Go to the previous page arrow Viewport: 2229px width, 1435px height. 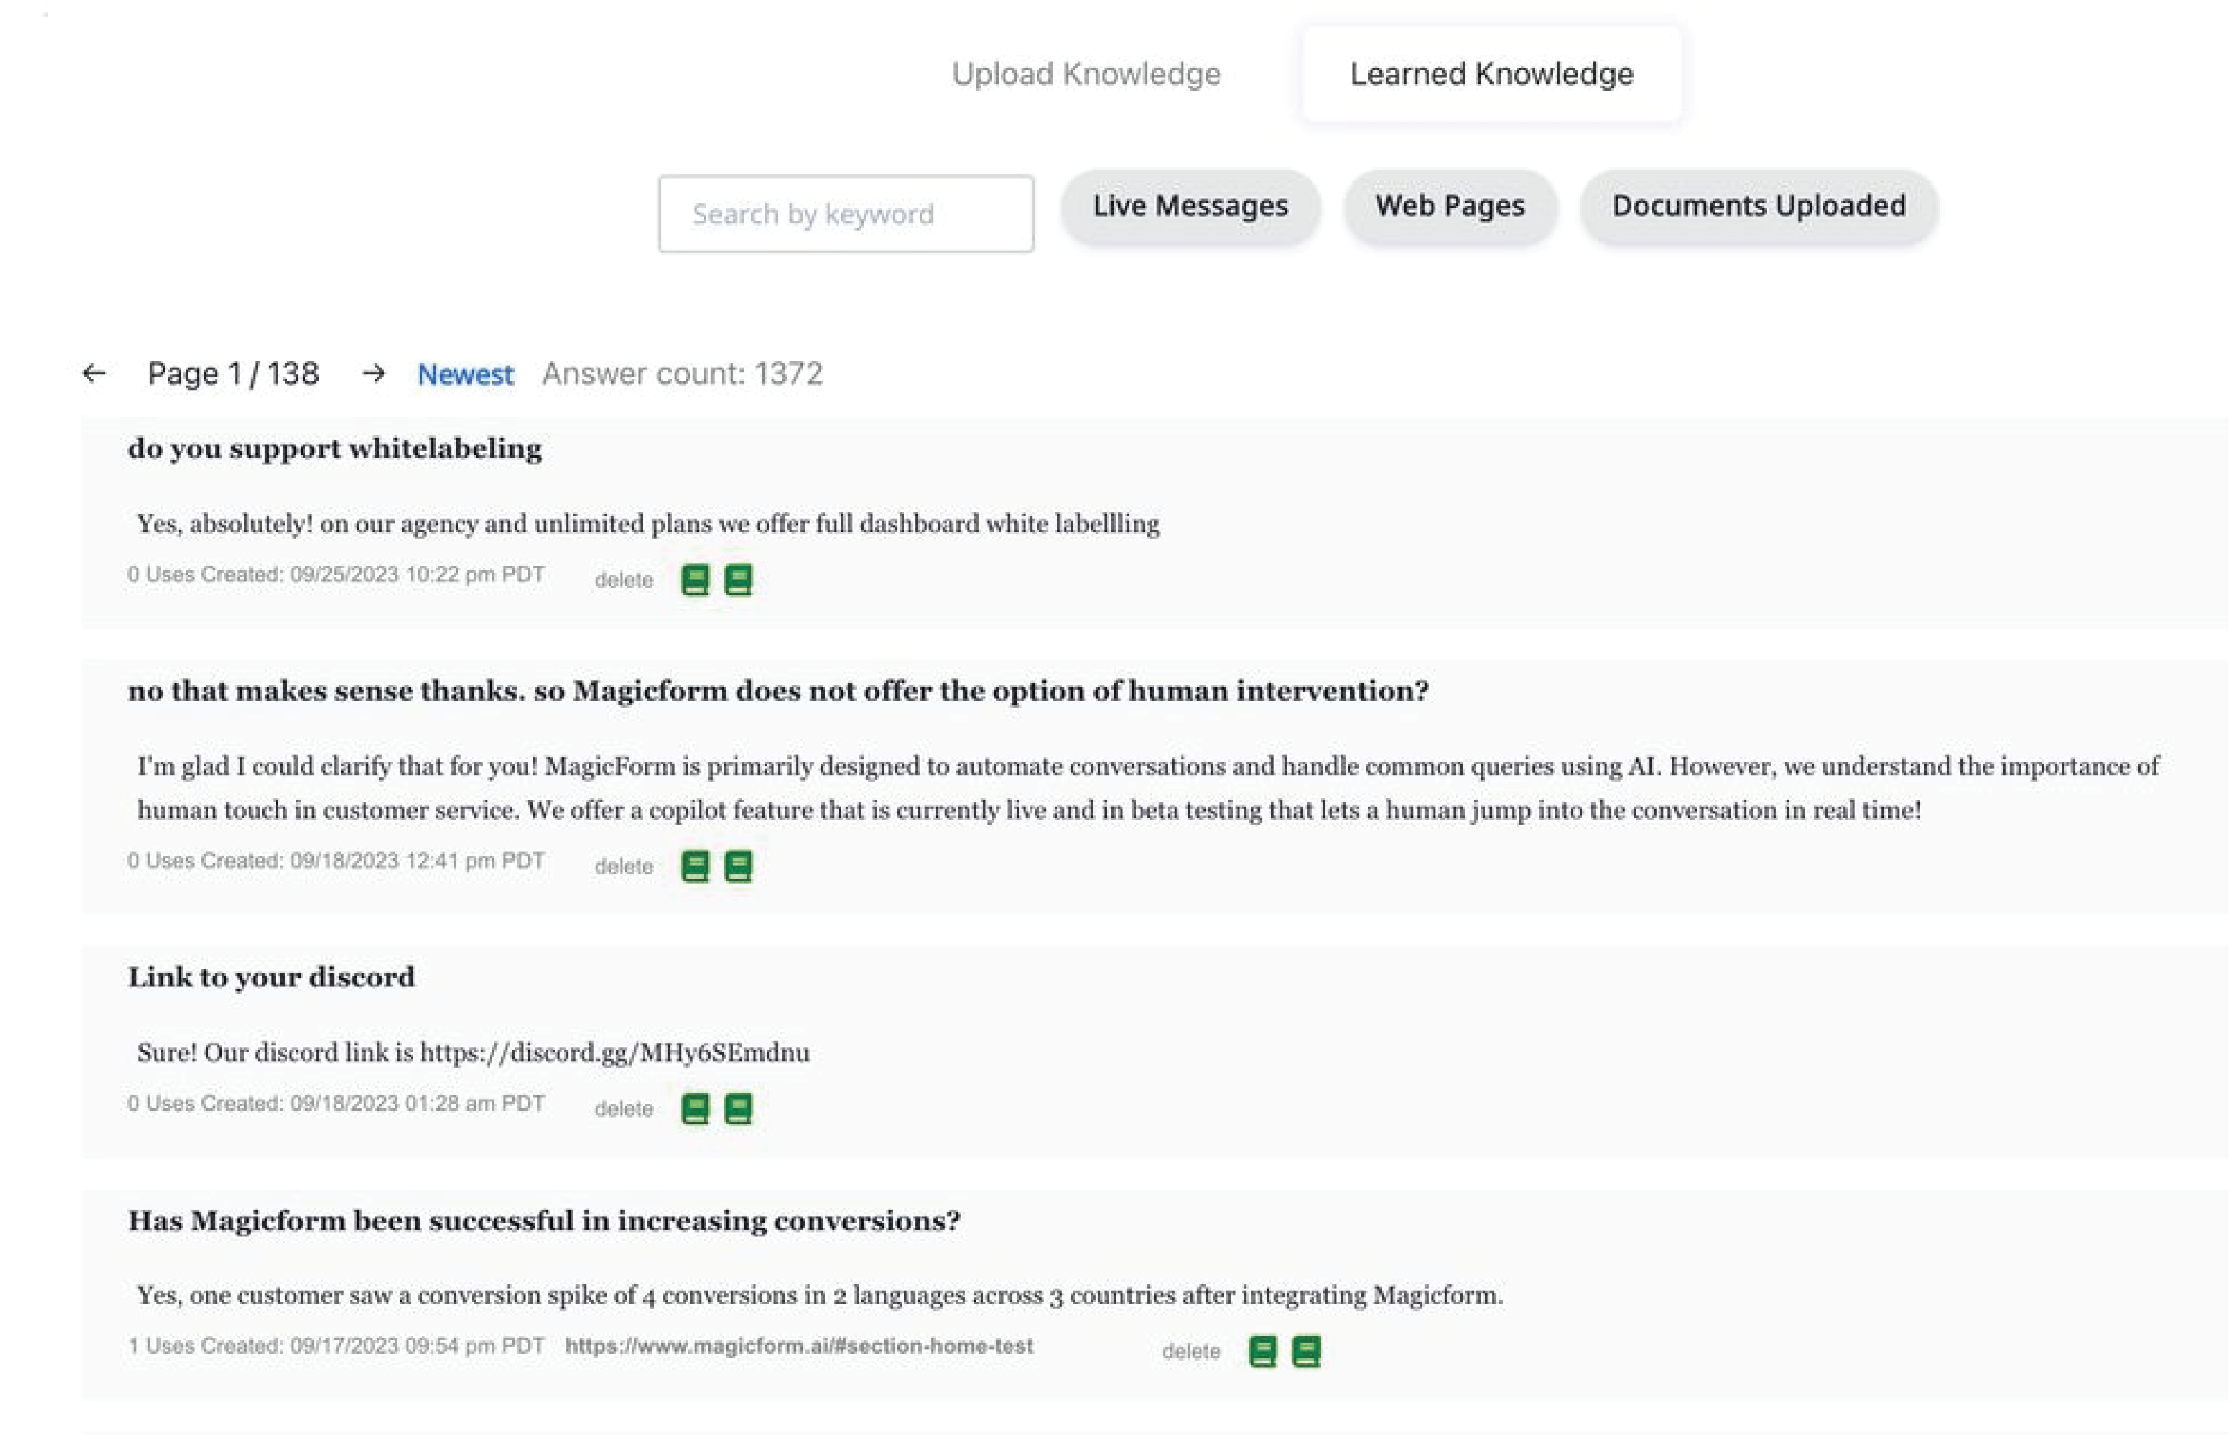click(94, 374)
